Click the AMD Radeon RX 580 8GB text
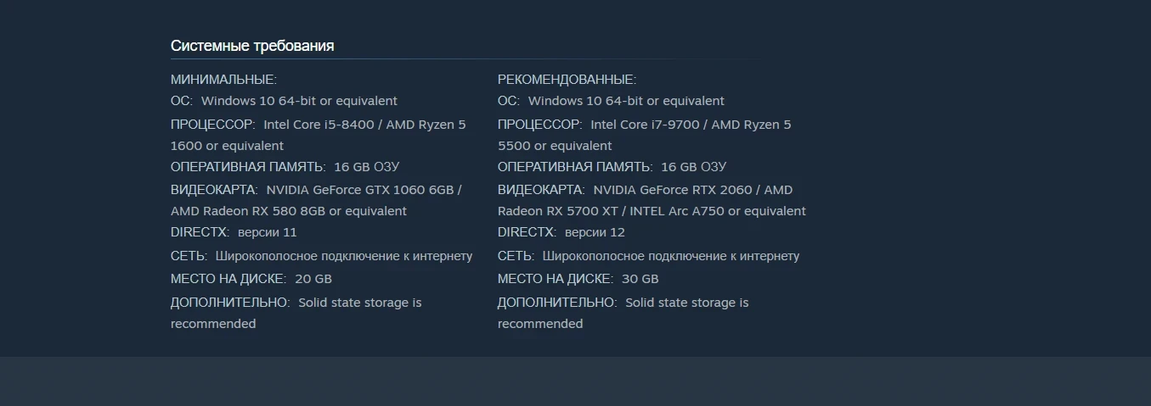Screen dimensions: 1151x406 click(248, 211)
